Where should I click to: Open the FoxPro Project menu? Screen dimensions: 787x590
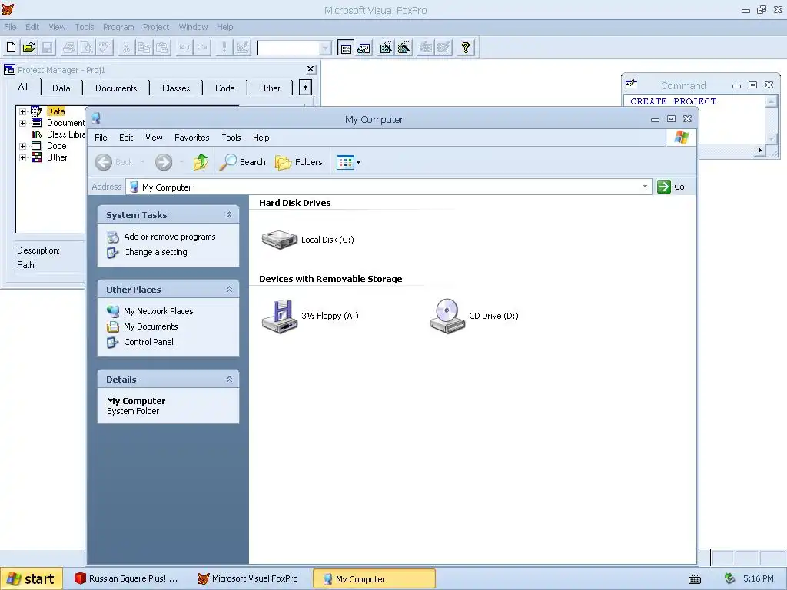[155, 27]
